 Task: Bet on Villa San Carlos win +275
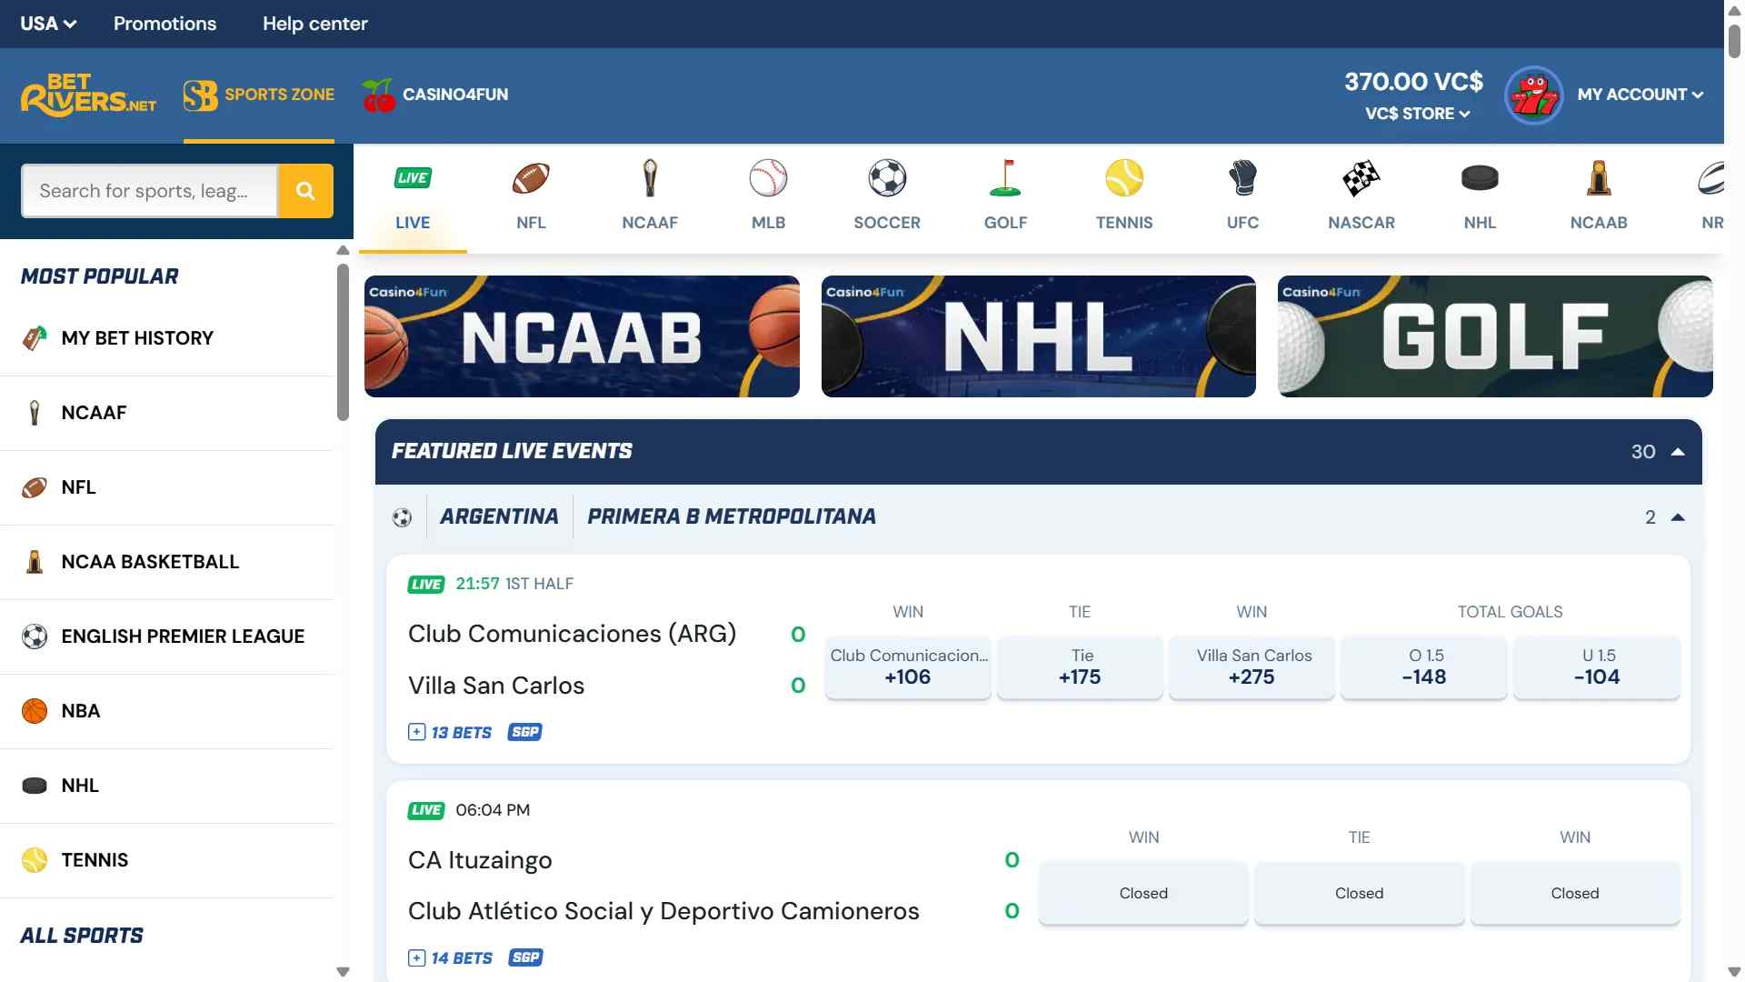pos(1251,667)
